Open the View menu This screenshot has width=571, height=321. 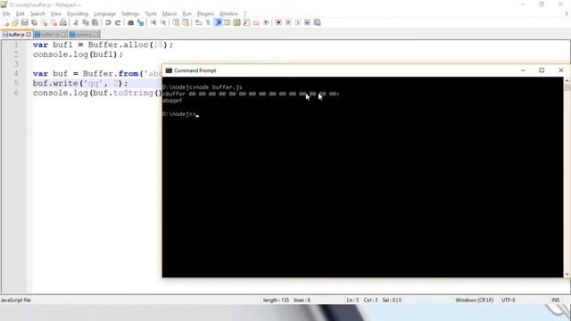pyautogui.click(x=55, y=14)
